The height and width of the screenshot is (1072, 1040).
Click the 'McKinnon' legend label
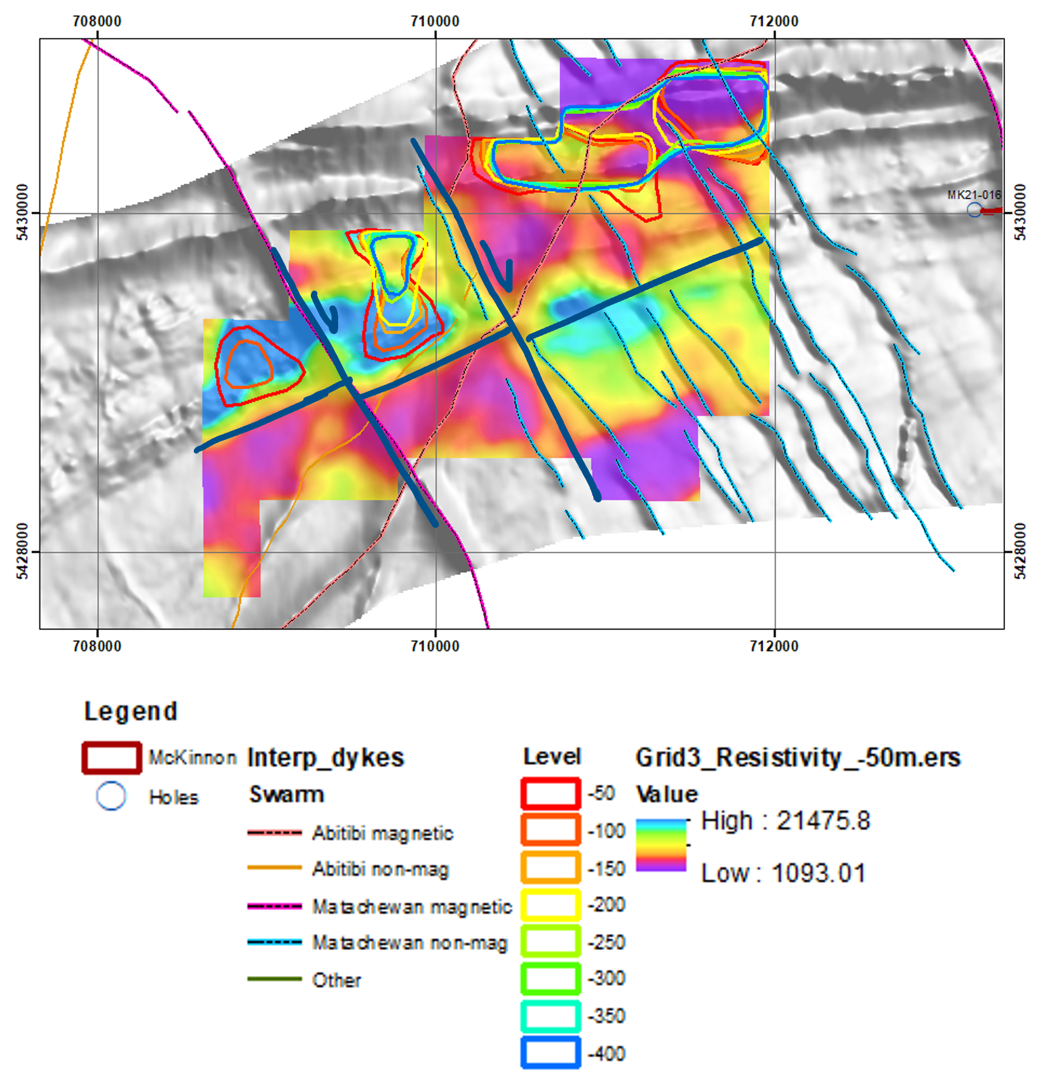pyautogui.click(x=193, y=758)
